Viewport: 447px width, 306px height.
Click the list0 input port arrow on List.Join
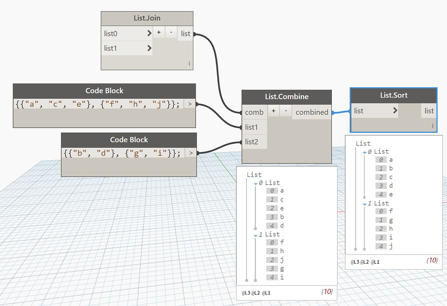[149, 33]
